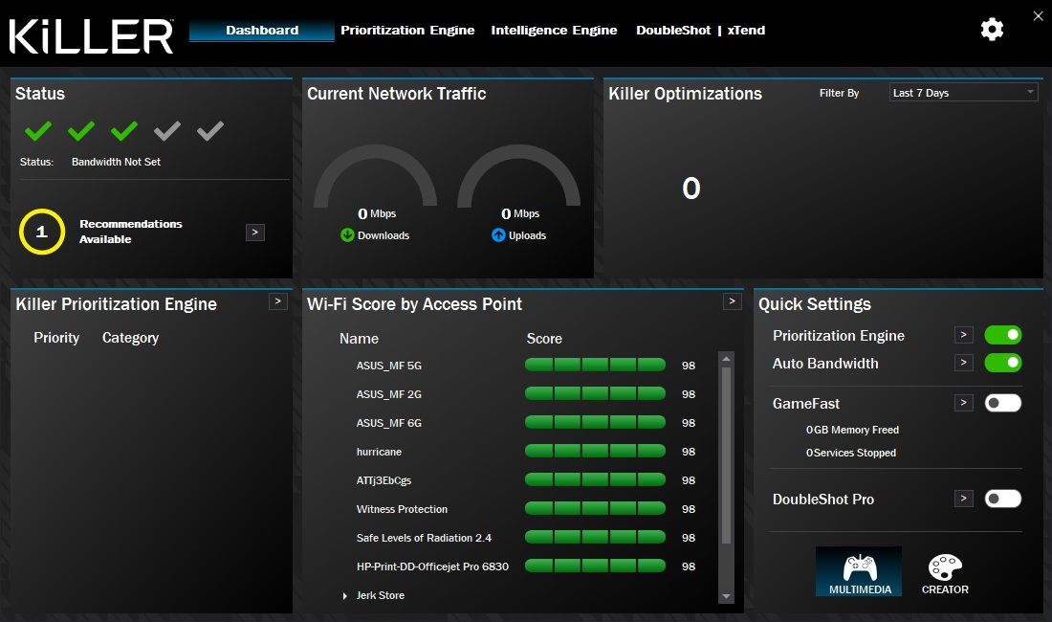Click the second green status checkmark
This screenshot has height=622, width=1052.
(x=81, y=131)
